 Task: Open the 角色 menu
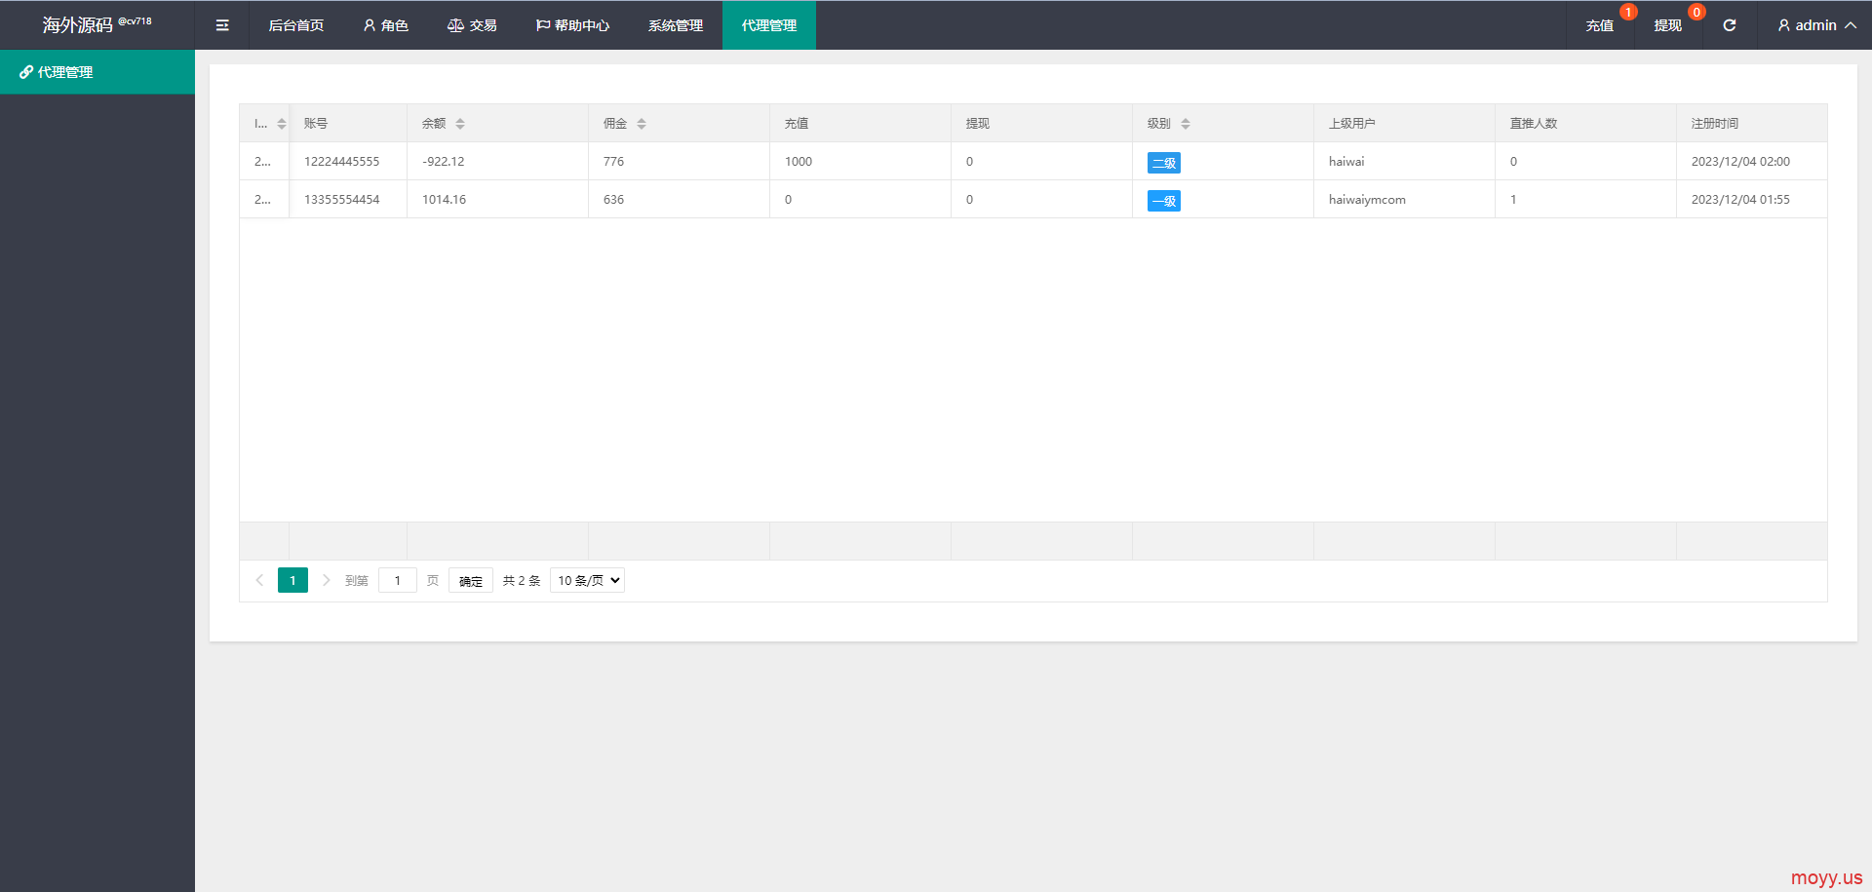pos(385,25)
